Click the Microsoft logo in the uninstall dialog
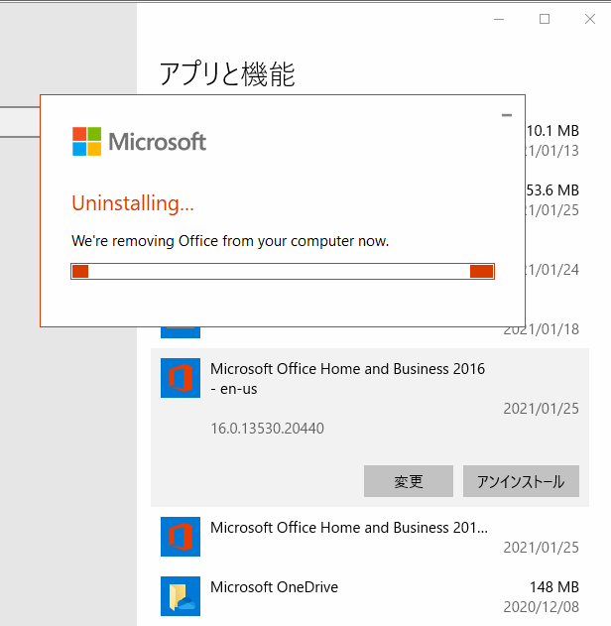The height and width of the screenshot is (626, 611). click(139, 141)
